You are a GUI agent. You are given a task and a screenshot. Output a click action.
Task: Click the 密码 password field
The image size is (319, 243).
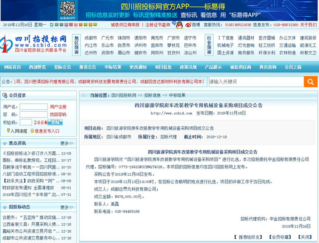[34, 114]
